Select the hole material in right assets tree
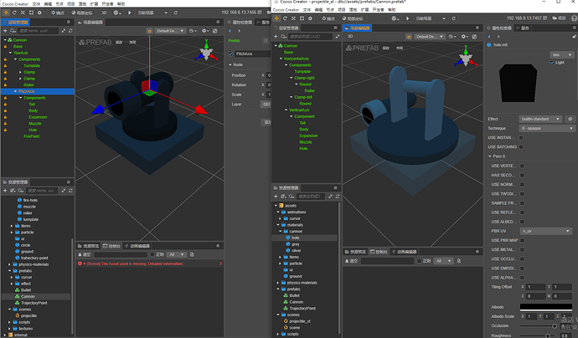This screenshot has width=578, height=338. (x=295, y=238)
